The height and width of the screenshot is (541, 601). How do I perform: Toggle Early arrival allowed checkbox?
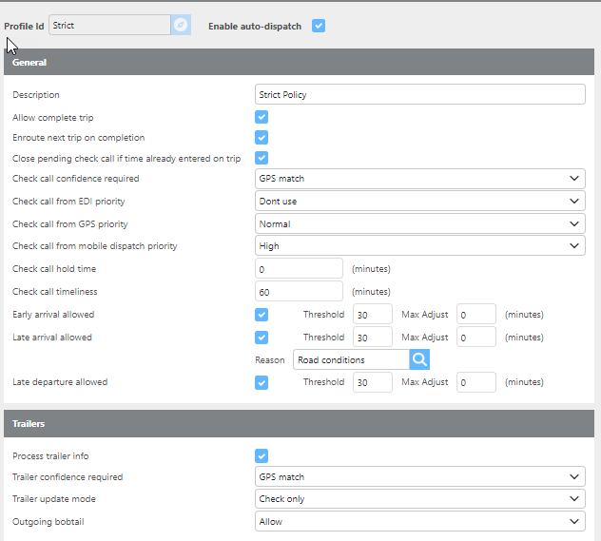[262, 315]
